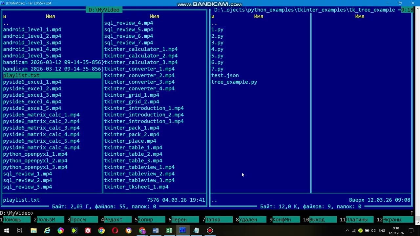Select 7.py in tk_tree_example panel
Viewport: 420px width, 236px height.
point(217,69)
